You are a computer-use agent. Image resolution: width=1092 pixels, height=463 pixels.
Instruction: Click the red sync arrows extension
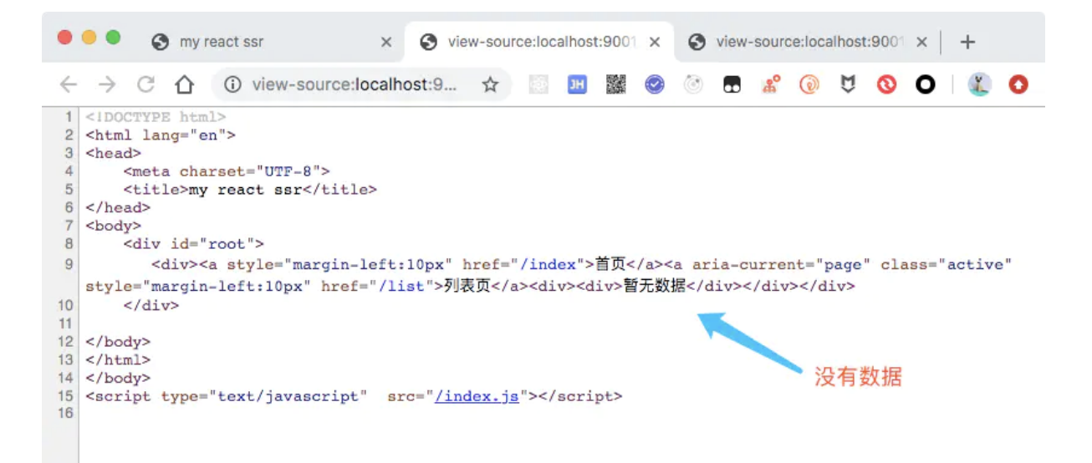coord(886,84)
